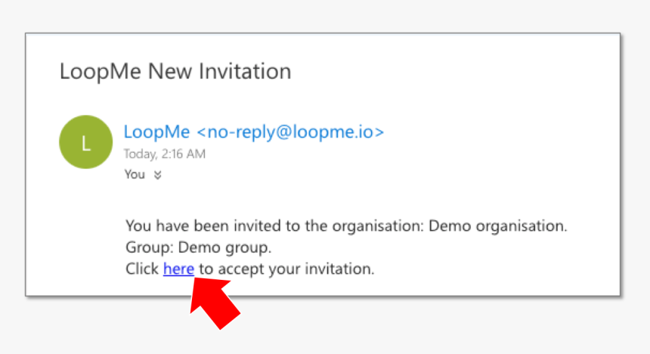This screenshot has height=354, width=650.
Task: Click the word "LoopMe" in the subject heading
Action: 101,71
